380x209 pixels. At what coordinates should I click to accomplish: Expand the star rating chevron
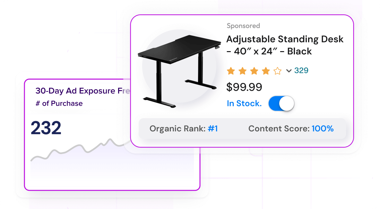pyautogui.click(x=289, y=71)
